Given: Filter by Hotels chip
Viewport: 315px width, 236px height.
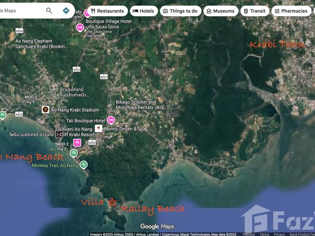Looking at the screenshot, I should [143, 11].
